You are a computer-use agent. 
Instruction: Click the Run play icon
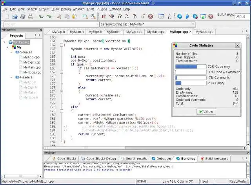tap(187, 16)
